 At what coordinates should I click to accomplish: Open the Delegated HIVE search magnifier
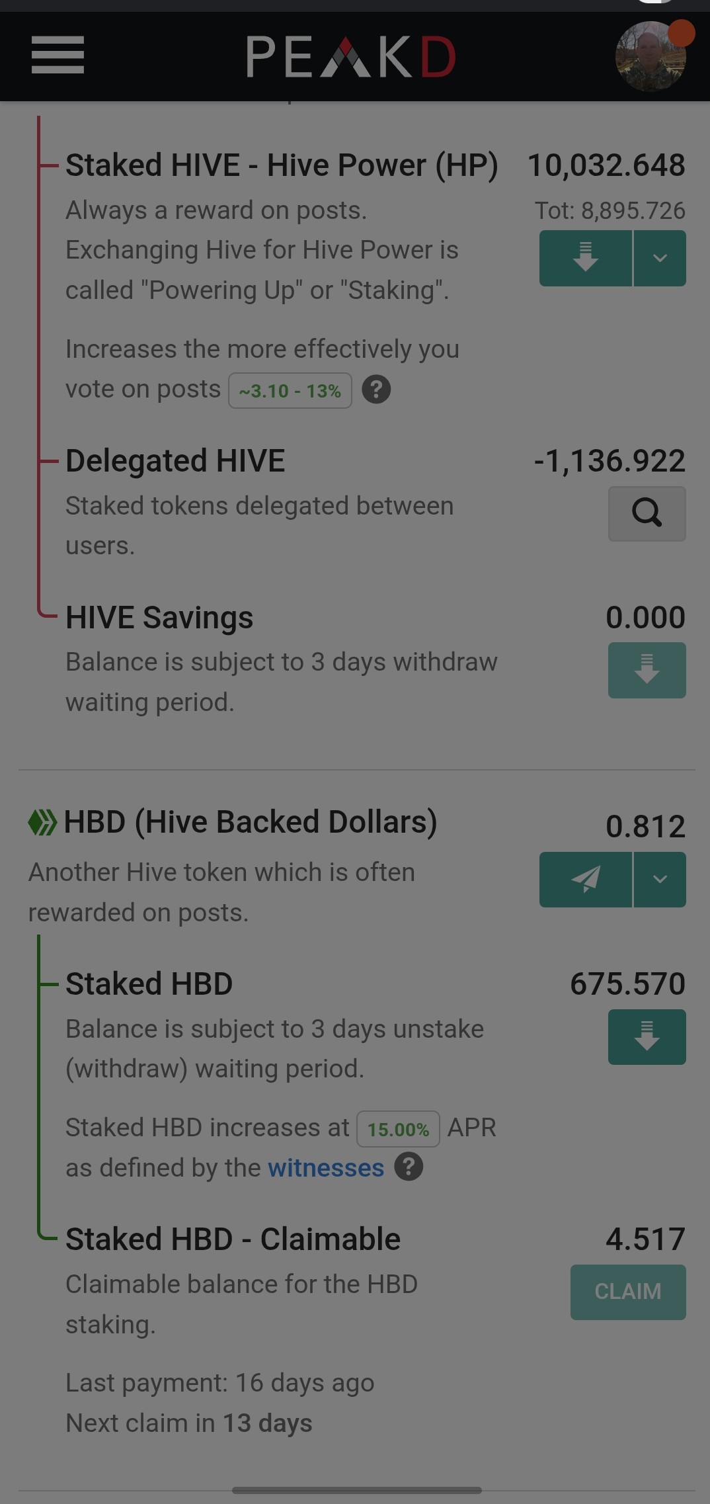coord(647,513)
